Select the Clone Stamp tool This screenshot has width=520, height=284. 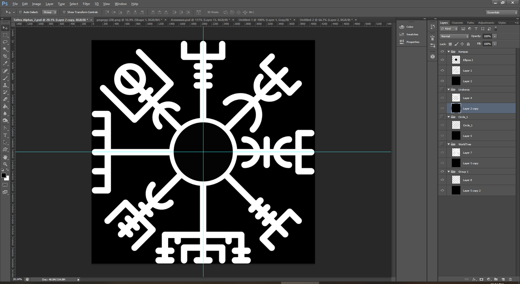tap(5, 85)
